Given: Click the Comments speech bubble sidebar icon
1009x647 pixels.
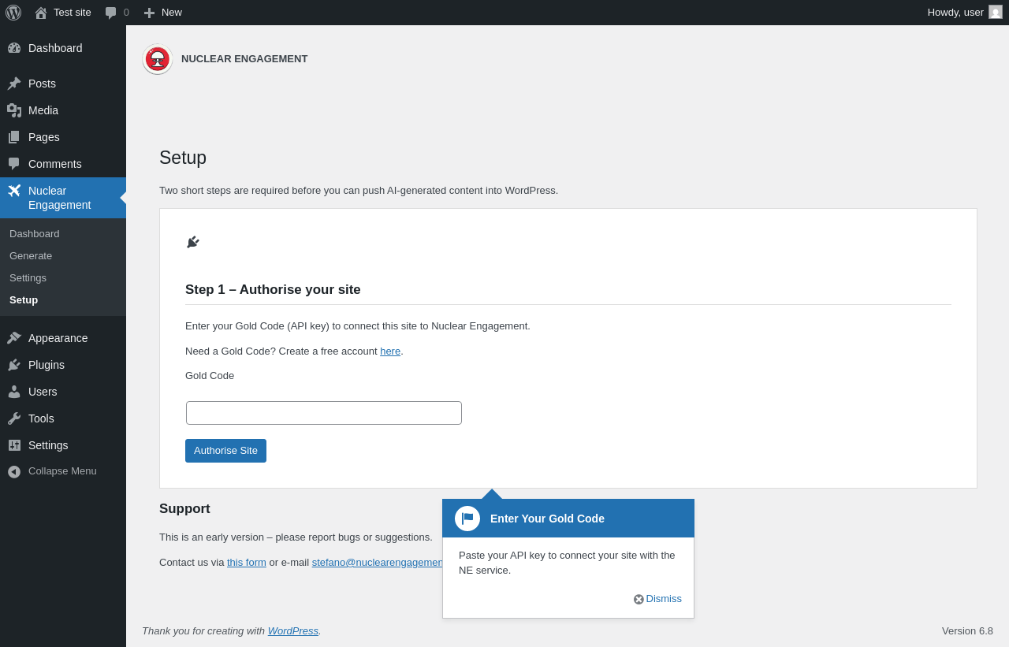Looking at the screenshot, I should [x=14, y=164].
